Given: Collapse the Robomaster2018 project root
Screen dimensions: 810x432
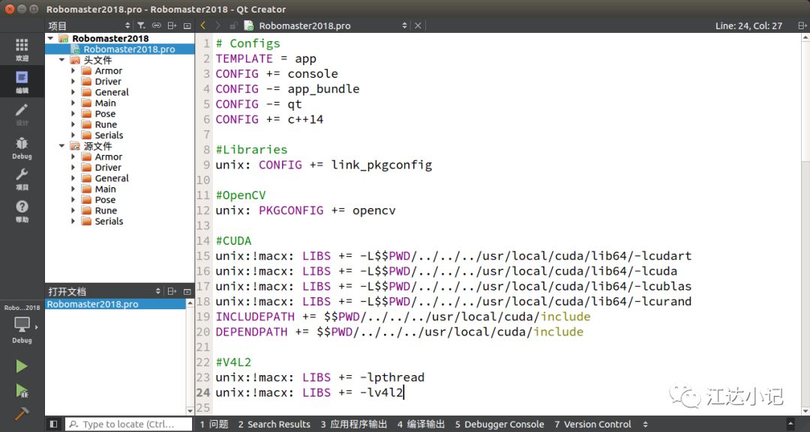Looking at the screenshot, I should pyautogui.click(x=51, y=38).
